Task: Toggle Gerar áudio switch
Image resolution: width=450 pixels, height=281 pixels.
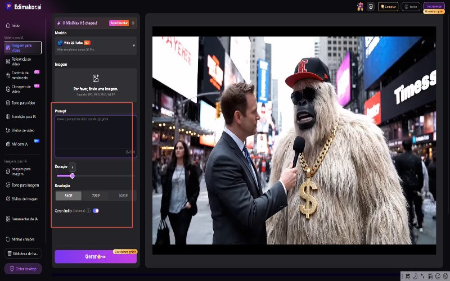Action: (96, 211)
